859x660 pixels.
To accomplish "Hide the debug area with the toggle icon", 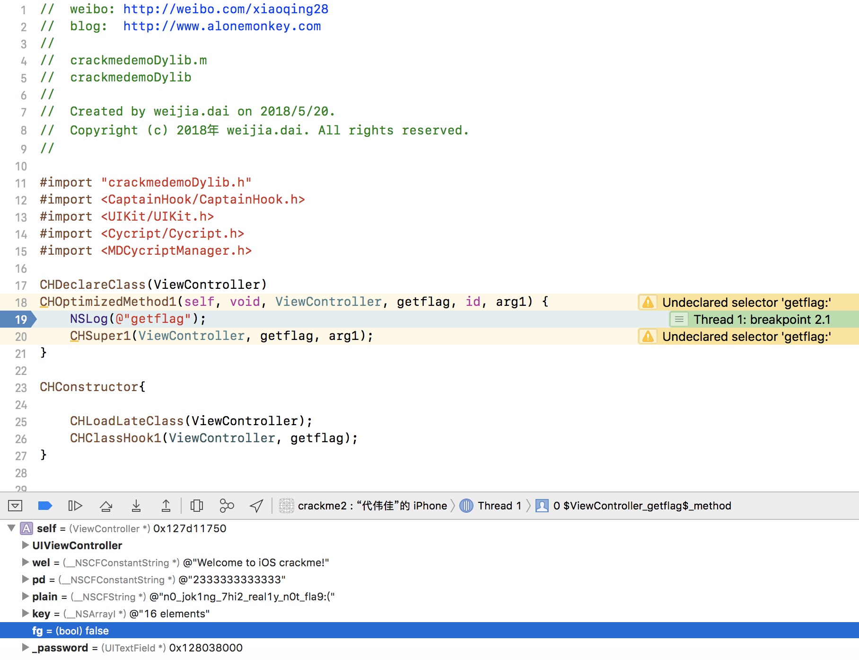I will [x=15, y=506].
